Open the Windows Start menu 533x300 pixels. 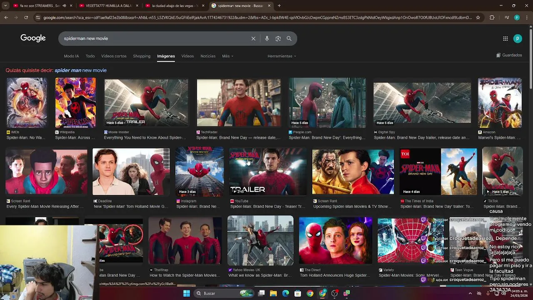tap(187, 293)
